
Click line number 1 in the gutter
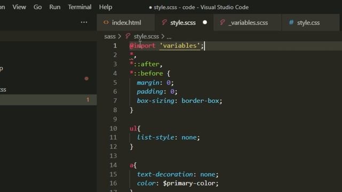click(115, 46)
